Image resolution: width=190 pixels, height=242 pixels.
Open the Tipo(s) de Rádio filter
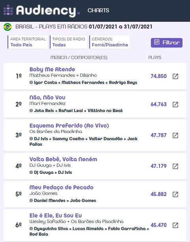(69, 42)
